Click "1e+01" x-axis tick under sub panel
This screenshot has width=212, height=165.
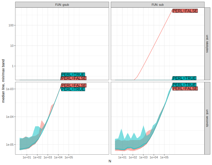click(x=122, y=157)
